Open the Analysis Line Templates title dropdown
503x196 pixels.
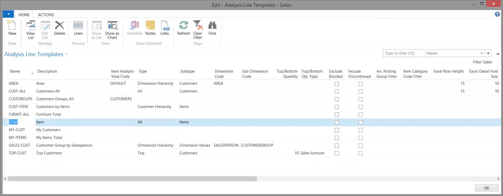point(67,54)
